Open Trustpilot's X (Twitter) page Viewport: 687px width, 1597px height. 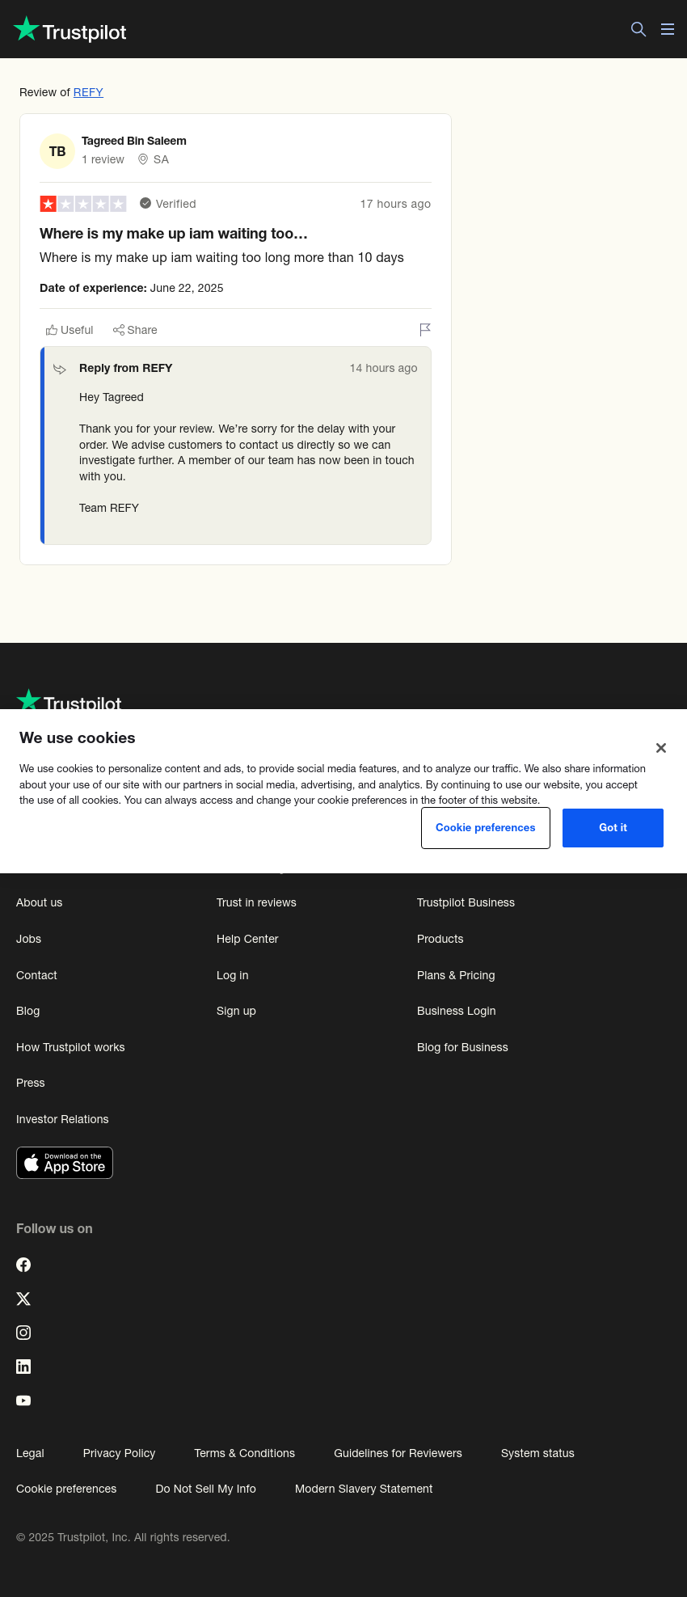tap(23, 1299)
